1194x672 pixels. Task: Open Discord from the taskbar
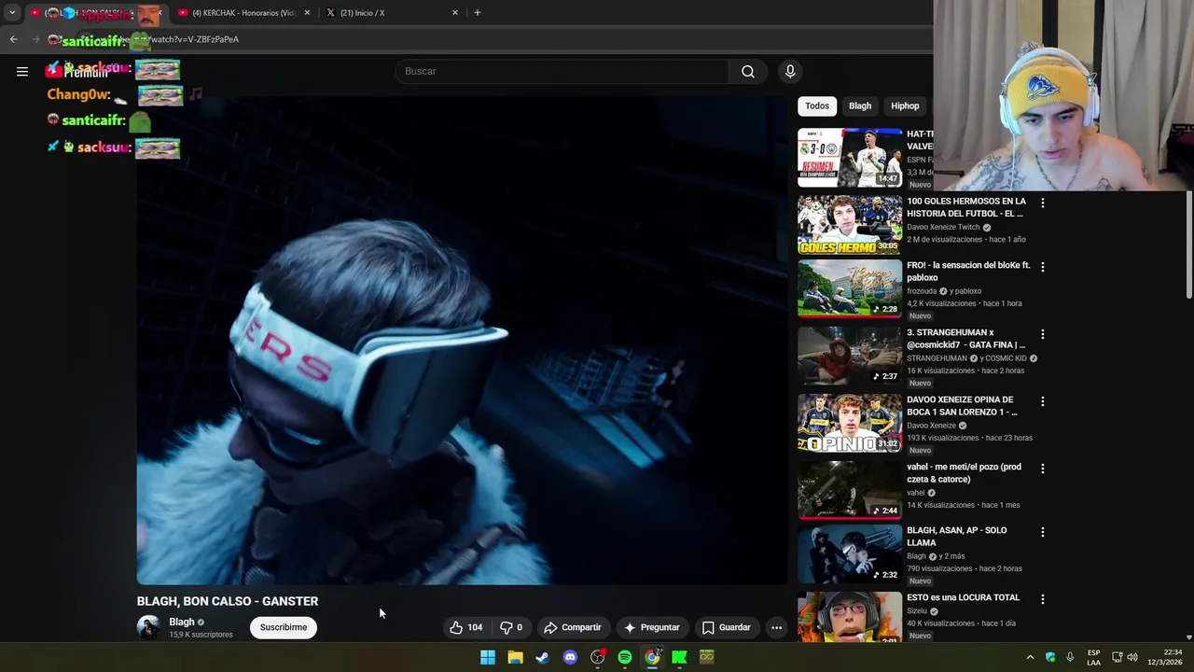click(x=570, y=657)
